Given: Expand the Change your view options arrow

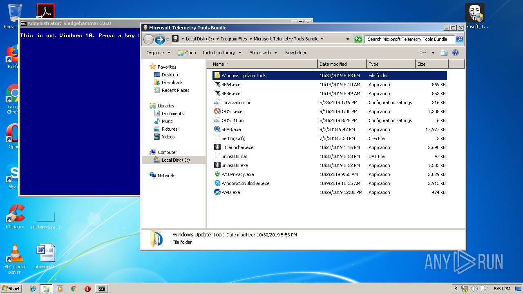Looking at the screenshot, I should pos(433,53).
